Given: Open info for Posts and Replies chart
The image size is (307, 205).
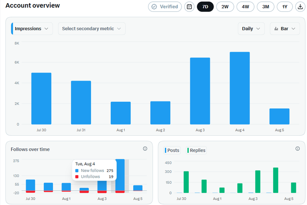Looking at the screenshot, I should coord(298,149).
